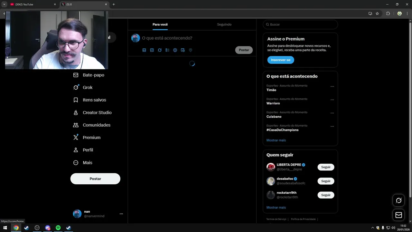Viewport: 412px width, 232px height.
Task: Click the white Postar button in sidebar
Action: [95, 179]
